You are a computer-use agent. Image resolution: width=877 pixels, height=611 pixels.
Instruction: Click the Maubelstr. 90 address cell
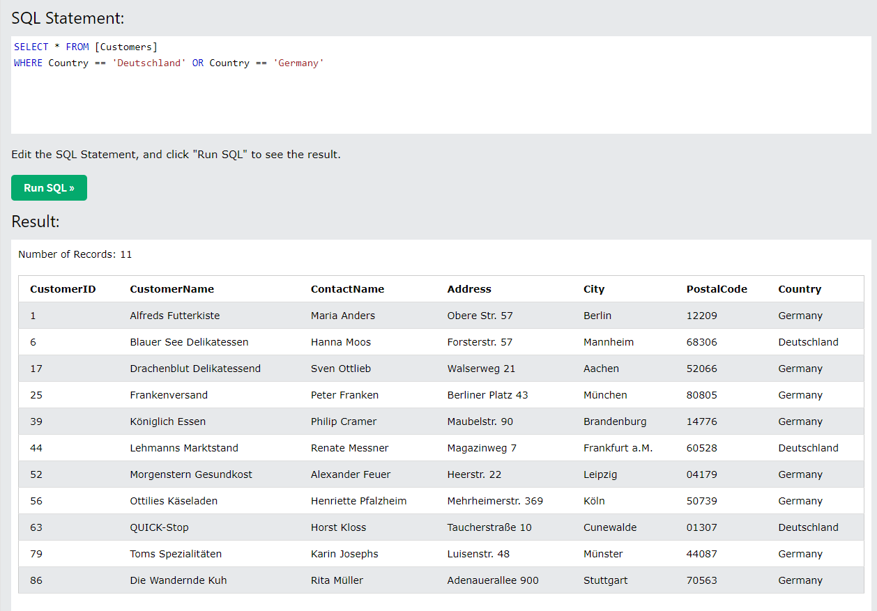click(480, 421)
